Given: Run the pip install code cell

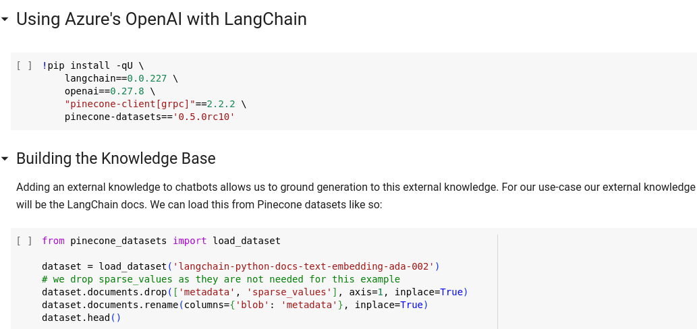Looking at the screenshot, I should [24, 65].
